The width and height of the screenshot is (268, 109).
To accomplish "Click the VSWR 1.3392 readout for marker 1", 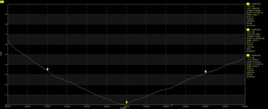I will (254, 15).
